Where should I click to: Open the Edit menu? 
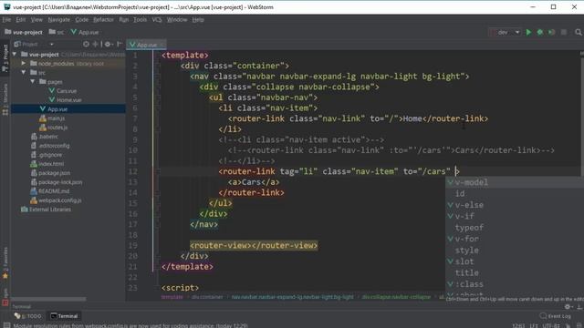pos(21,20)
